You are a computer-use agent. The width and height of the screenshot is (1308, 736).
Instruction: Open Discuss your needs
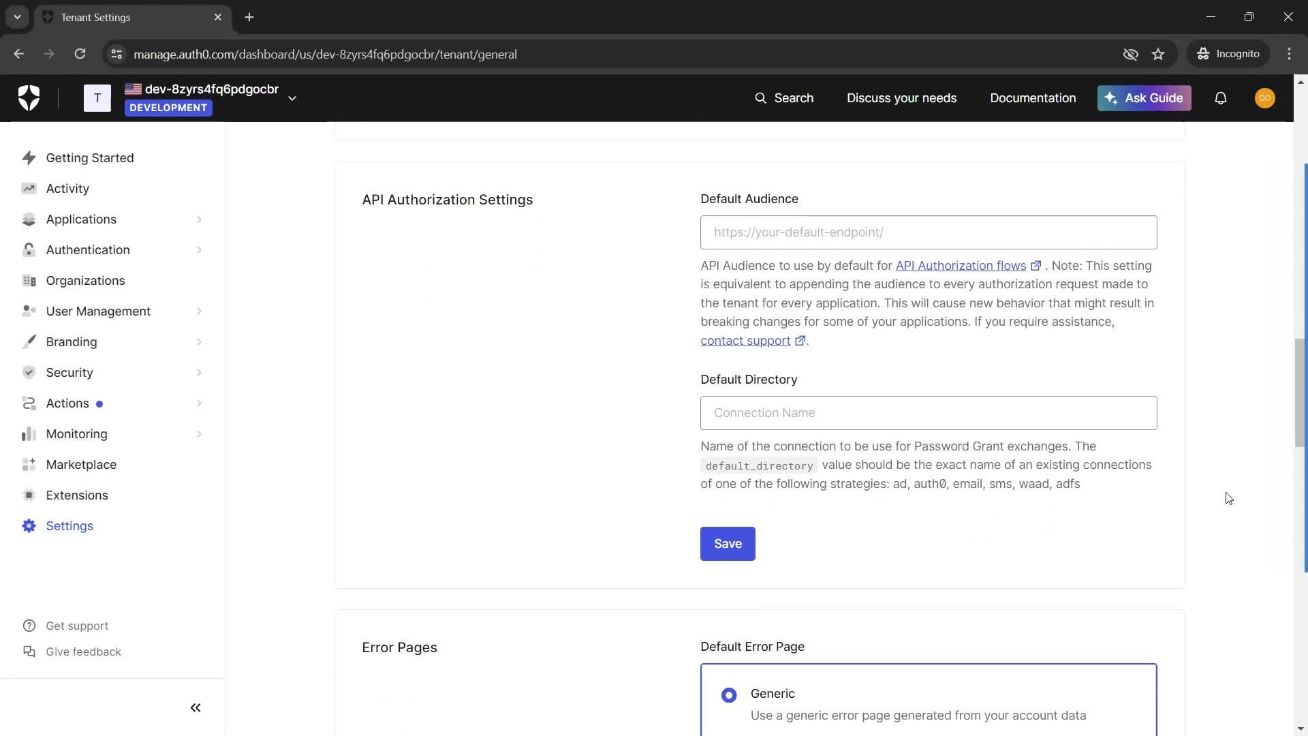[x=901, y=98]
